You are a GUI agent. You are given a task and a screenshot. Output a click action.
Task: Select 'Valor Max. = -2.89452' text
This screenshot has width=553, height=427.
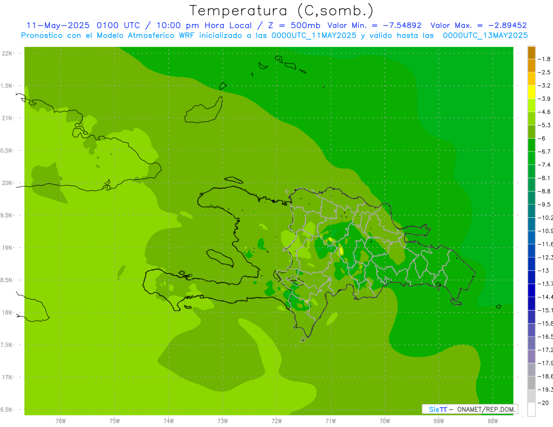478,25
